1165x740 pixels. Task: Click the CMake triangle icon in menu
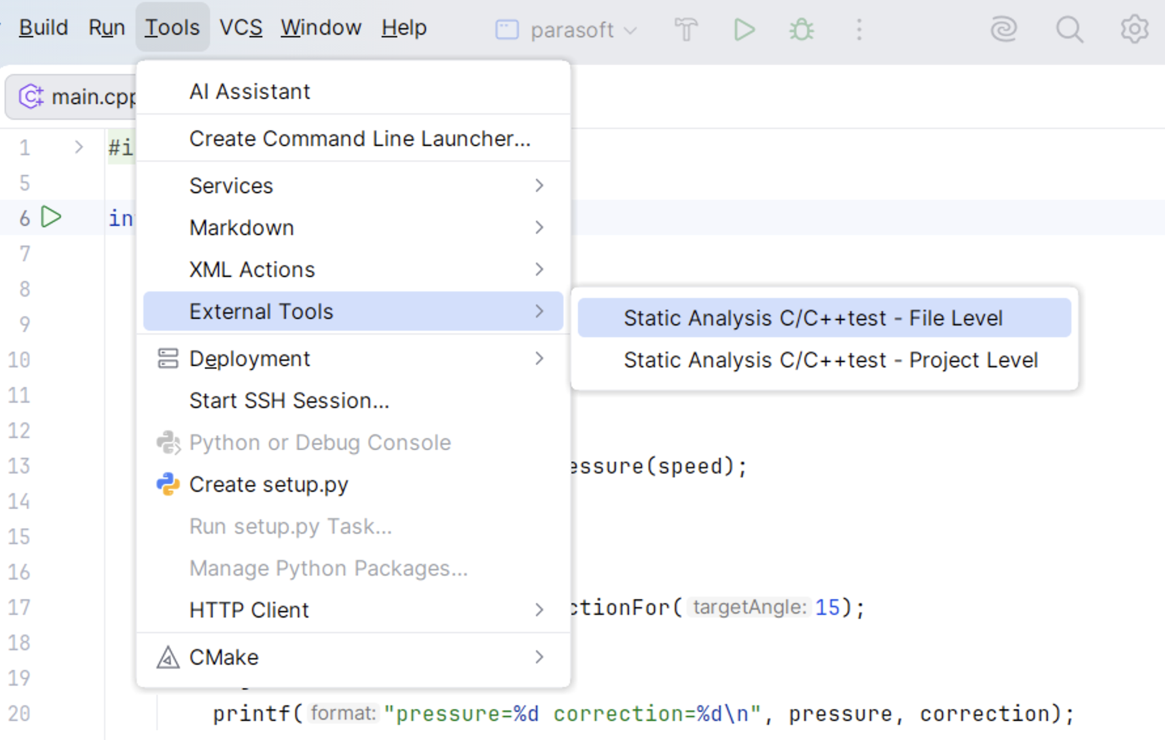(168, 657)
